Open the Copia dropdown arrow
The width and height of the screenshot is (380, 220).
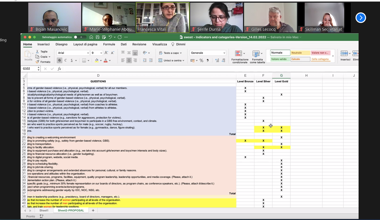(x=49, y=57)
